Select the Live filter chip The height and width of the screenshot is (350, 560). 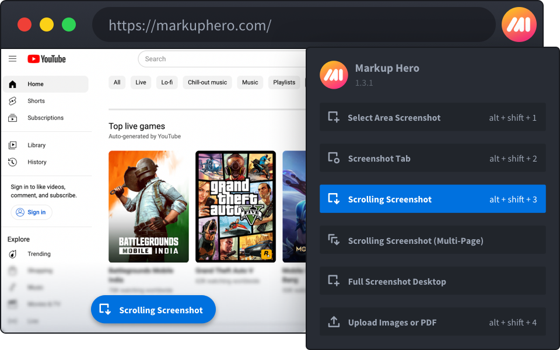[x=141, y=82]
